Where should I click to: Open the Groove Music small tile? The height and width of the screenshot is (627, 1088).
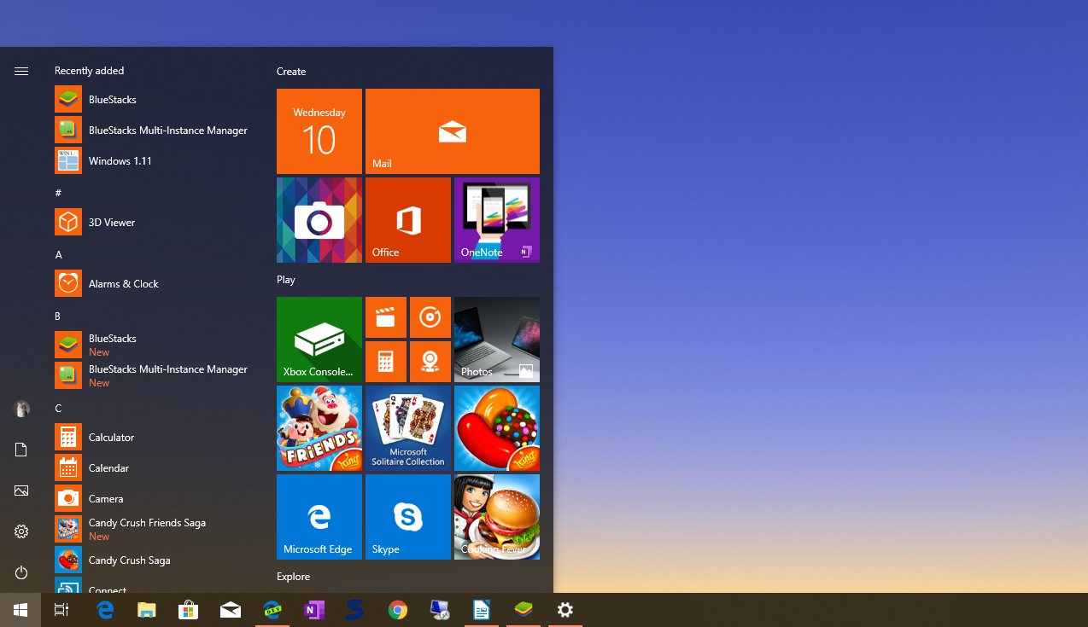click(430, 317)
